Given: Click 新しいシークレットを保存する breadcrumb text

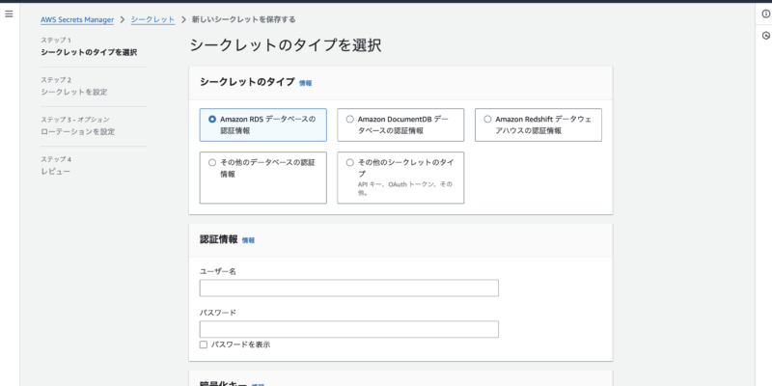Looking at the screenshot, I should point(243,19).
